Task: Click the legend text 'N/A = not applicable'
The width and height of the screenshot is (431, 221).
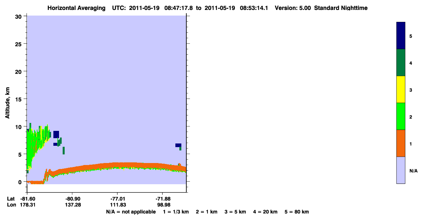Action: (x=131, y=212)
